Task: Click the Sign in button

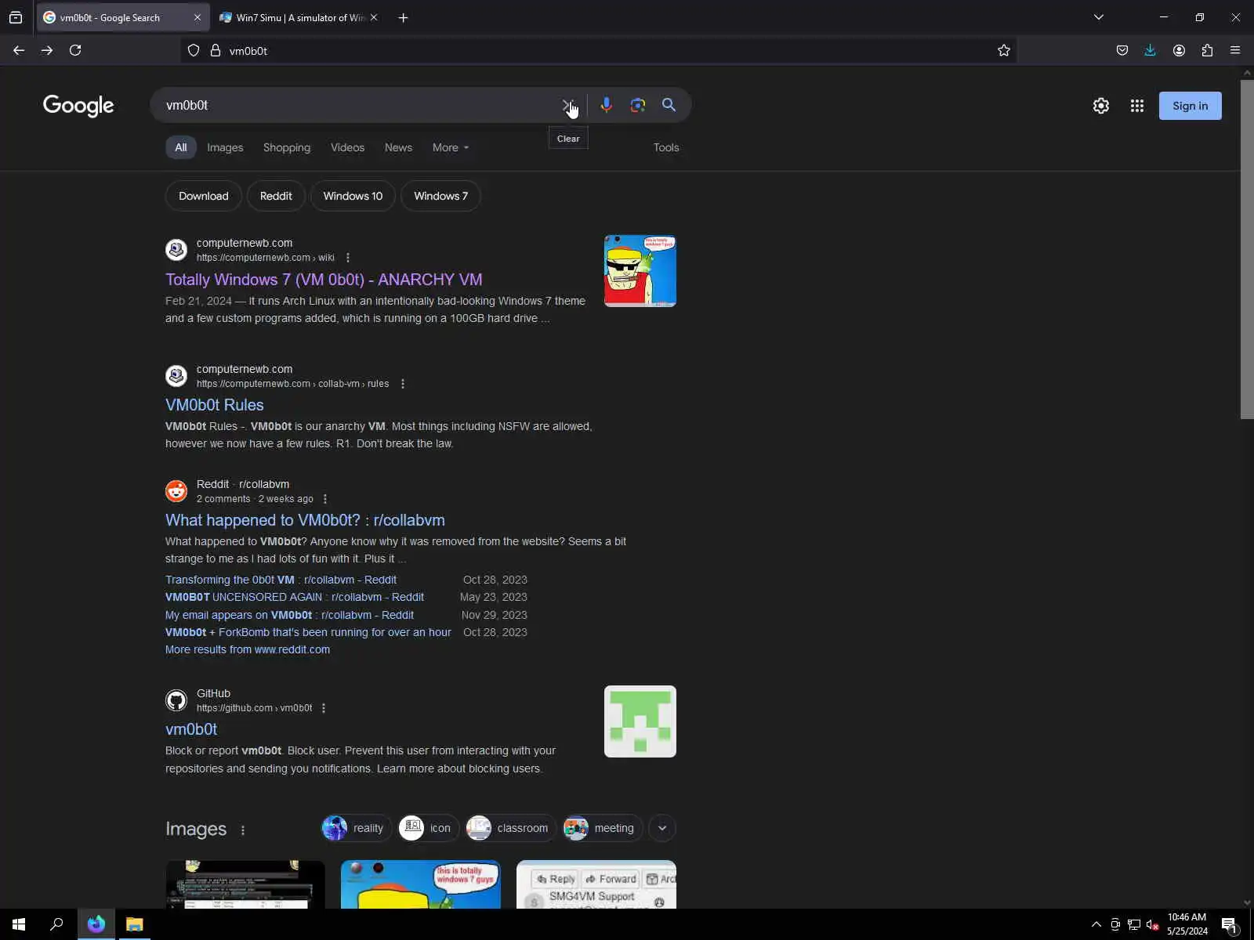Action: pyautogui.click(x=1190, y=106)
